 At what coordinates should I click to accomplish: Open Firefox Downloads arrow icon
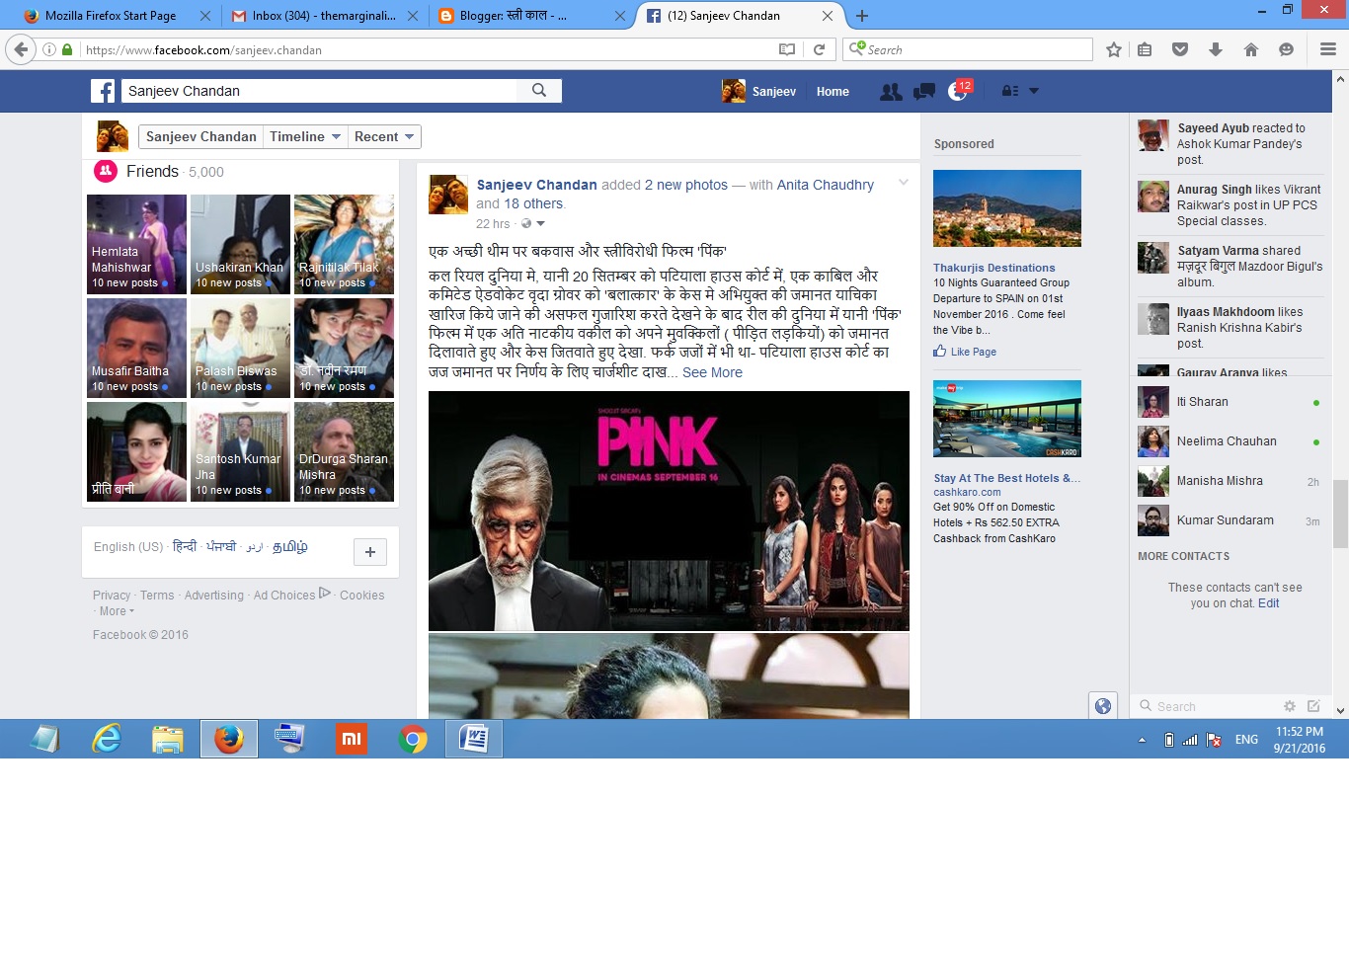point(1216,49)
